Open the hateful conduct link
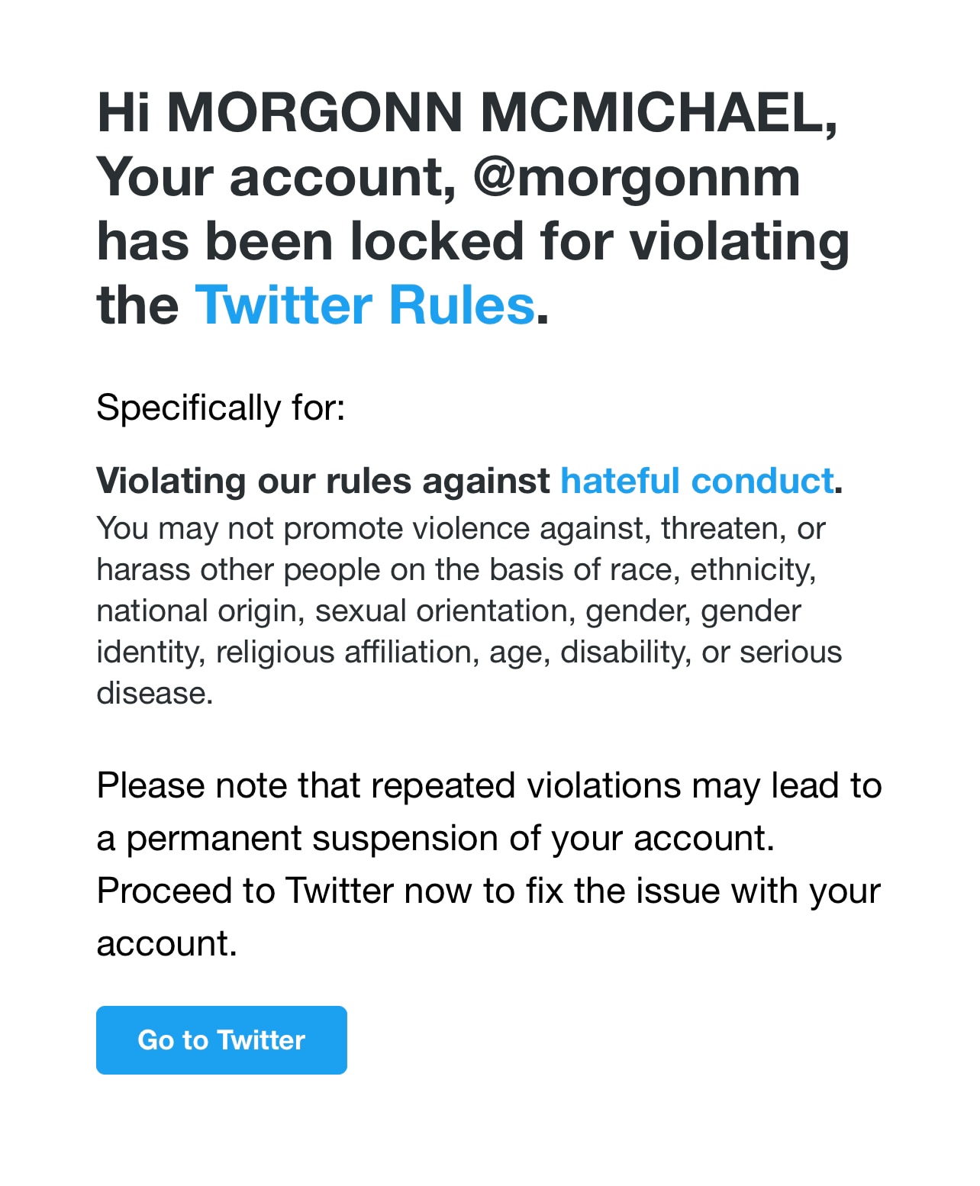This screenshot has height=1186, width=980. (x=697, y=481)
